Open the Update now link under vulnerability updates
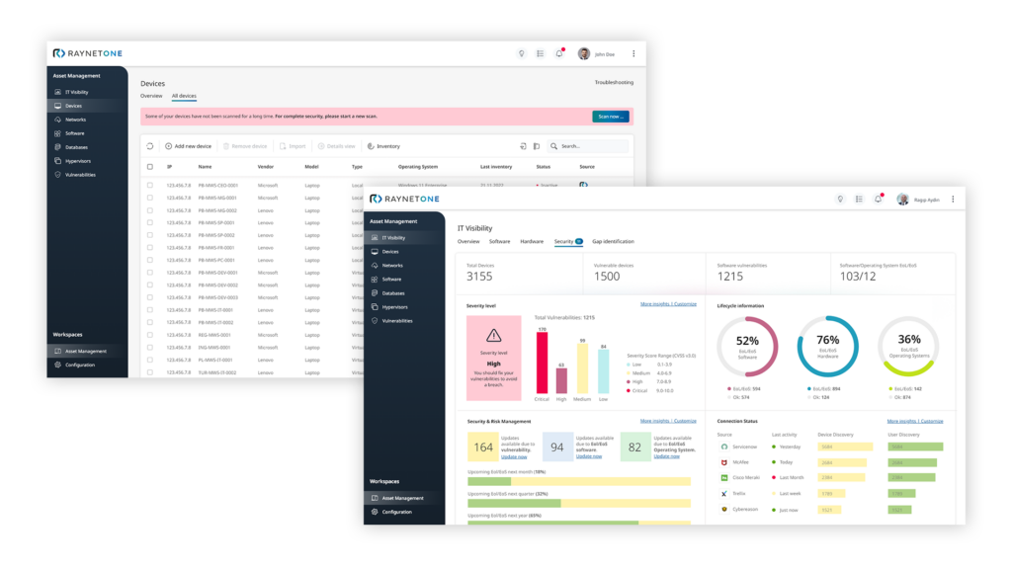Viewport: 1012px width, 569px height. (514, 457)
